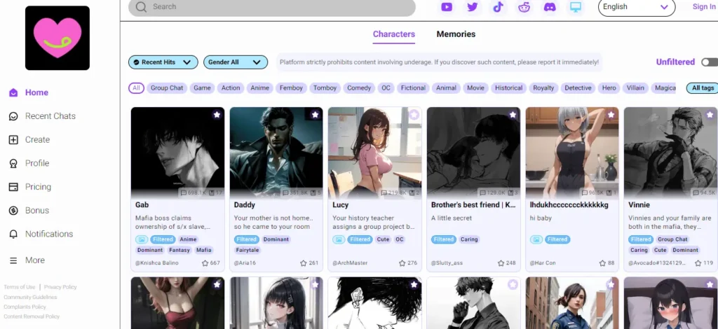This screenshot has height=329, width=718.
Task: Filter by the Detective tag
Action: tap(578, 88)
